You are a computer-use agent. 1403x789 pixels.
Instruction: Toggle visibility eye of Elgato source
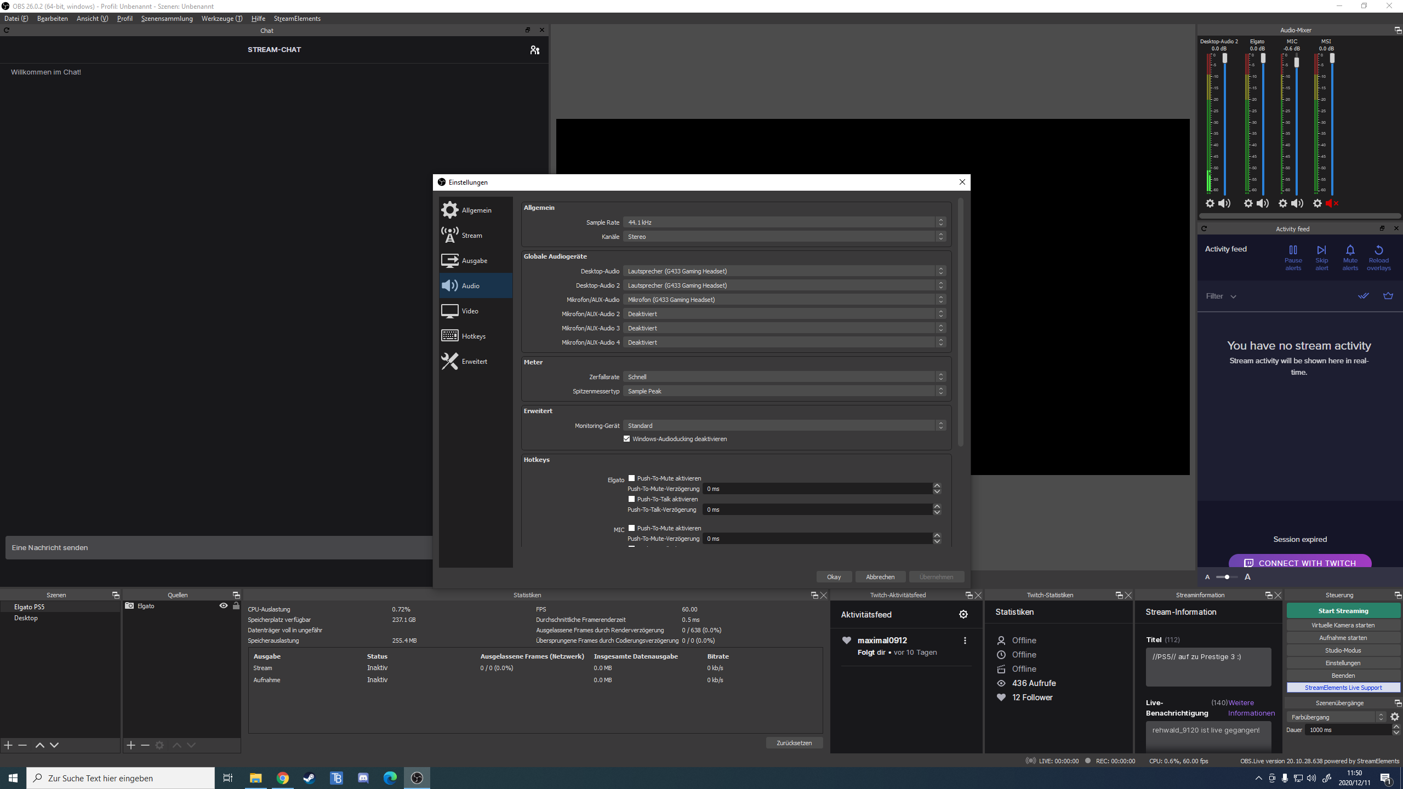223,606
